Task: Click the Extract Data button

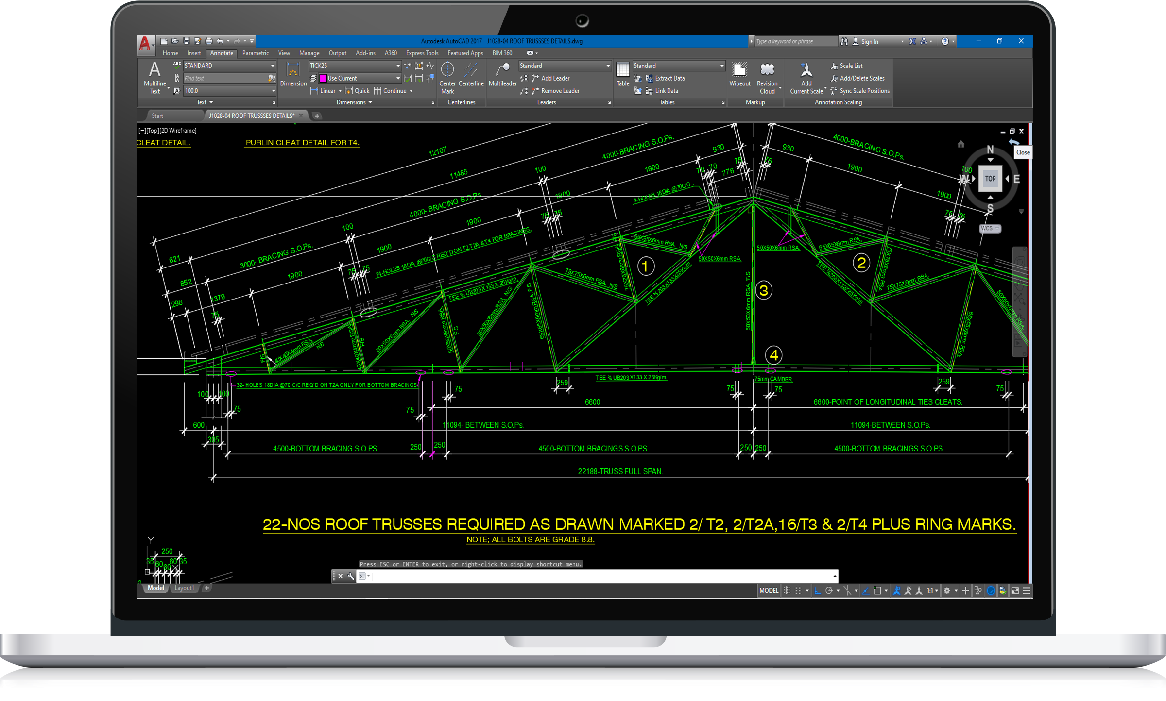Action: 669,78
